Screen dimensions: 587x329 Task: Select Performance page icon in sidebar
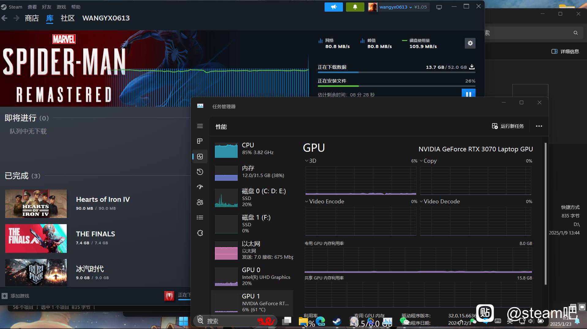coord(200,157)
